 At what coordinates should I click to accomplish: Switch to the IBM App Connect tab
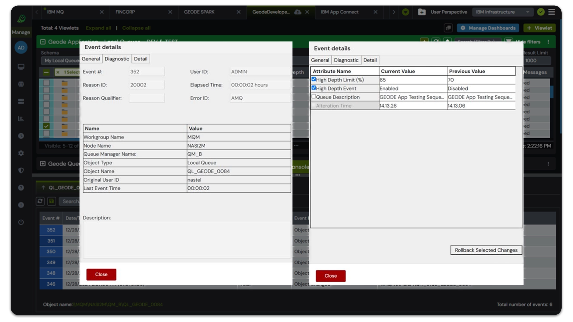(x=340, y=12)
